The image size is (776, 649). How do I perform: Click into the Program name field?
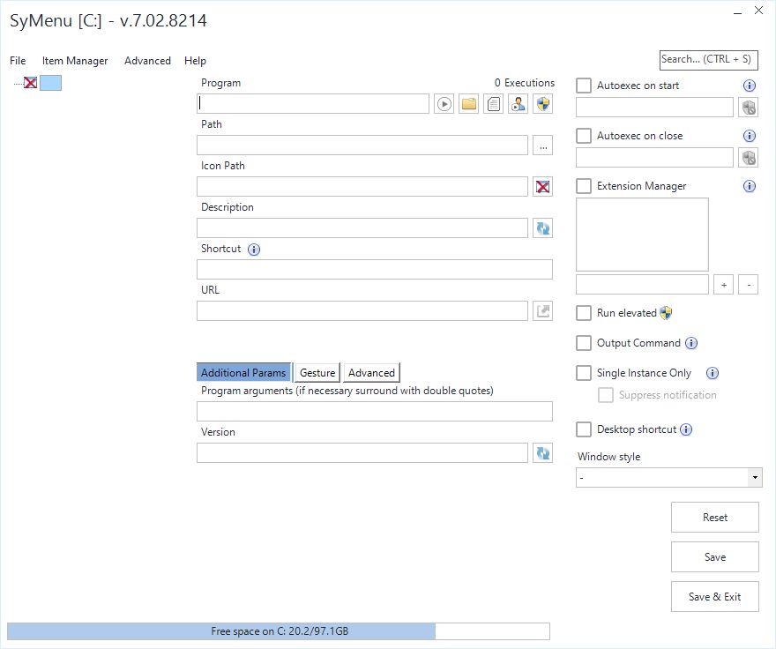click(313, 104)
